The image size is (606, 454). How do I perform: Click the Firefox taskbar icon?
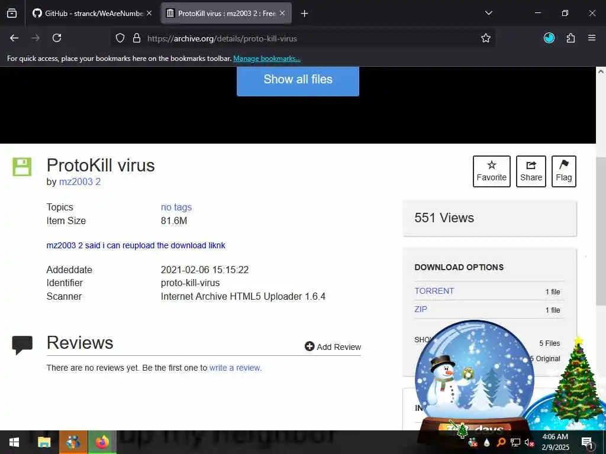(x=102, y=442)
